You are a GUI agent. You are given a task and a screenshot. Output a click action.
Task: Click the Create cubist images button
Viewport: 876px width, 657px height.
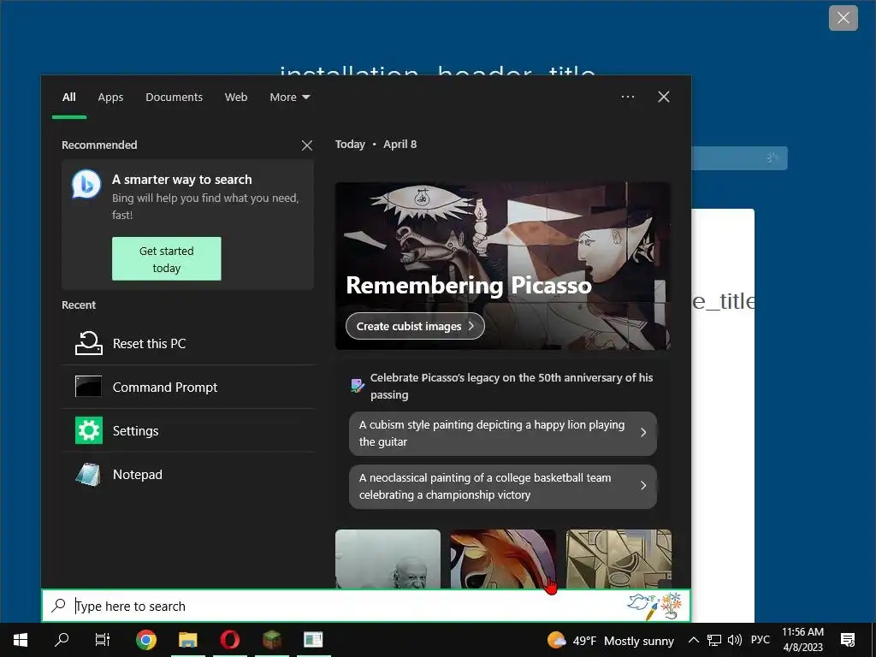415,326
